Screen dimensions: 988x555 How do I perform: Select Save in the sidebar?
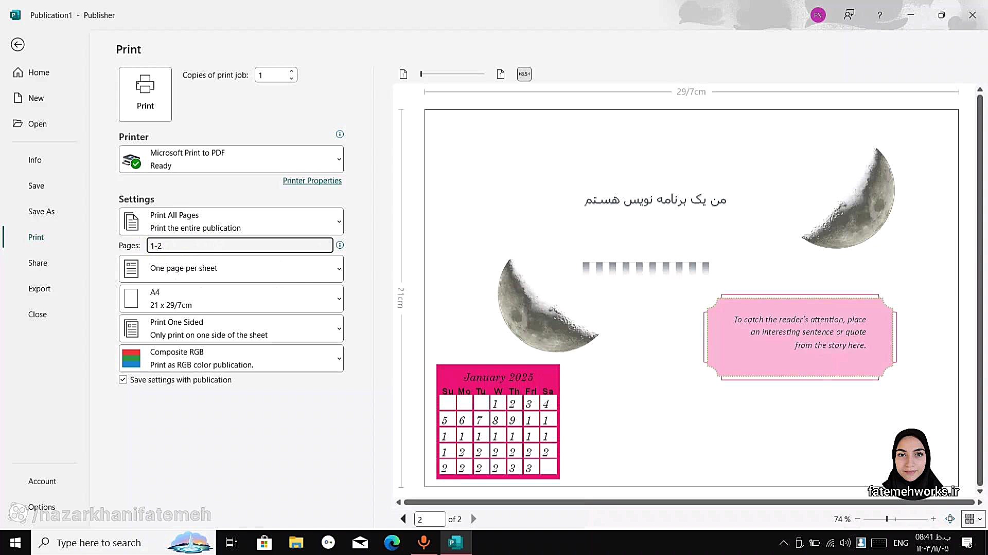point(36,186)
